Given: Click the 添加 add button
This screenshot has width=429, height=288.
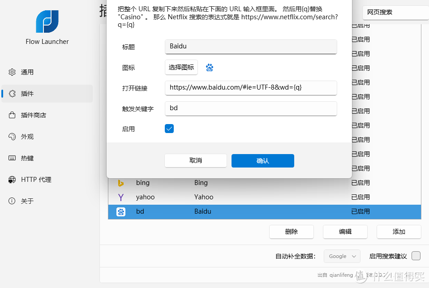Looking at the screenshot, I should (399, 232).
